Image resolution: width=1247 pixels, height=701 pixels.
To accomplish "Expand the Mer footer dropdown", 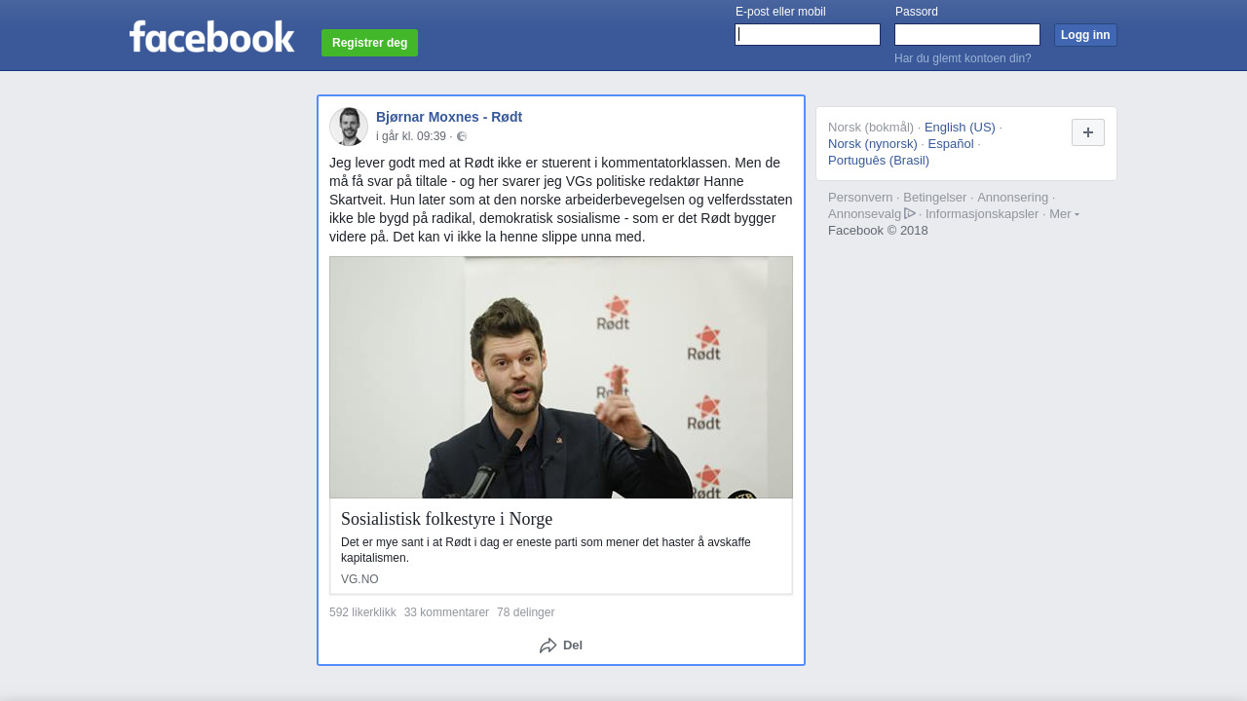I will [x=1064, y=214].
